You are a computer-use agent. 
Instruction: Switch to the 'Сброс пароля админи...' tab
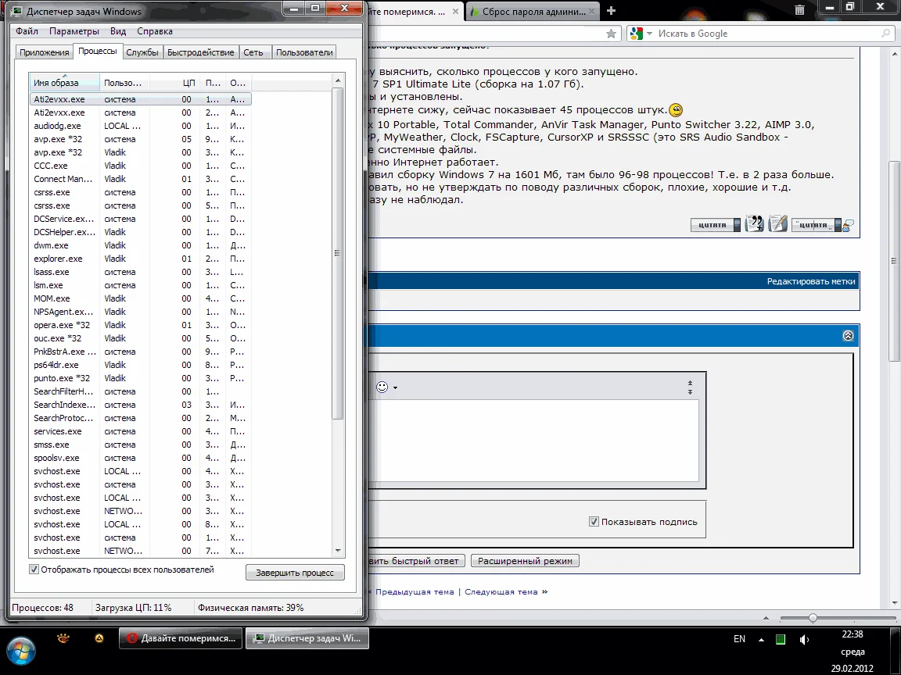click(x=533, y=11)
